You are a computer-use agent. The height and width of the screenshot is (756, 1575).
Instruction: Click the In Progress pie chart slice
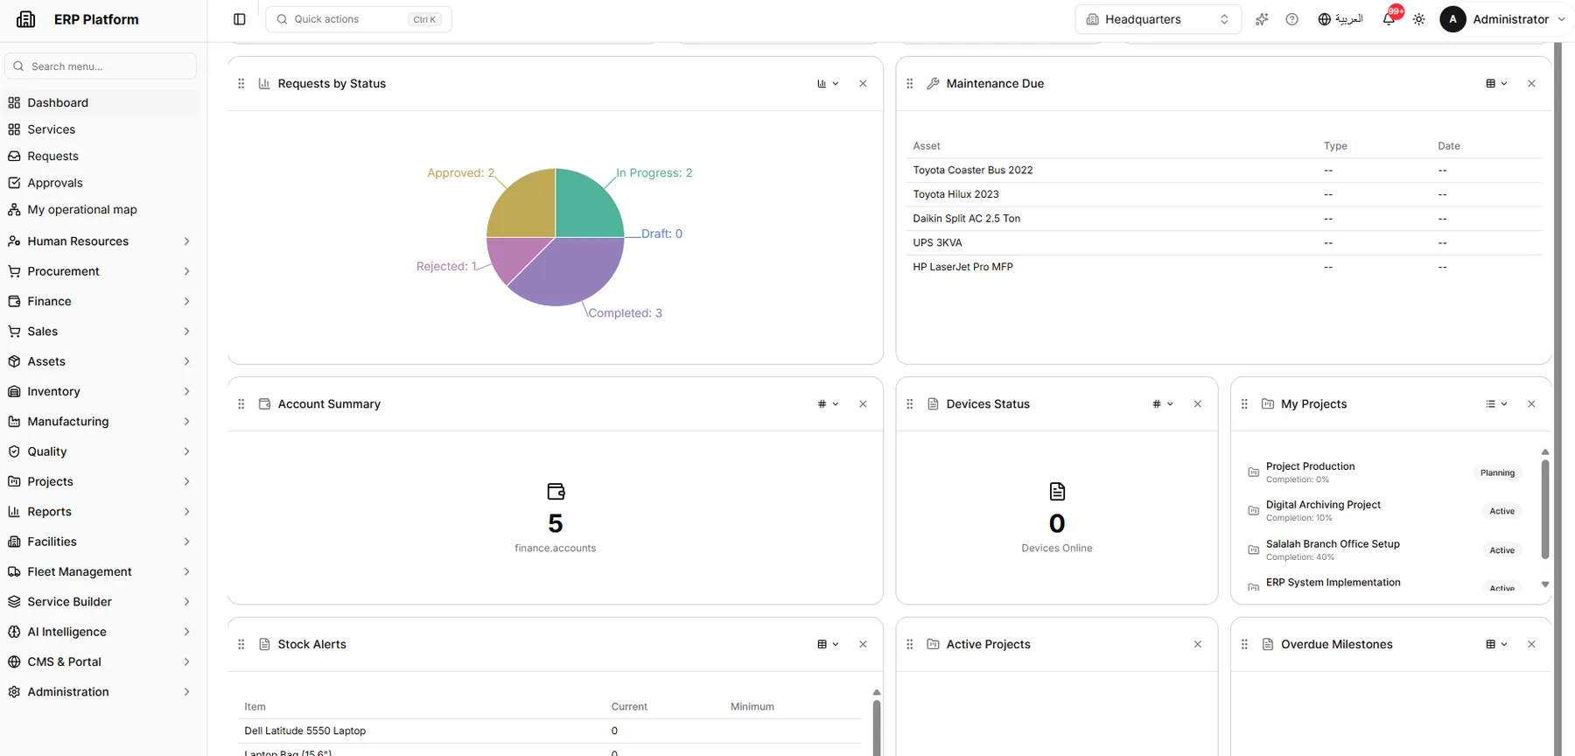584,206
